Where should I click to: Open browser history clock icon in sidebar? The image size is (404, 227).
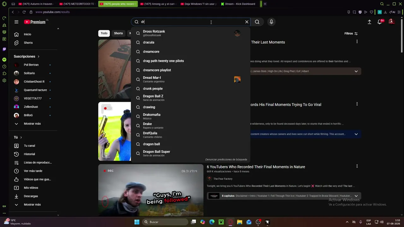click(x=4, y=67)
